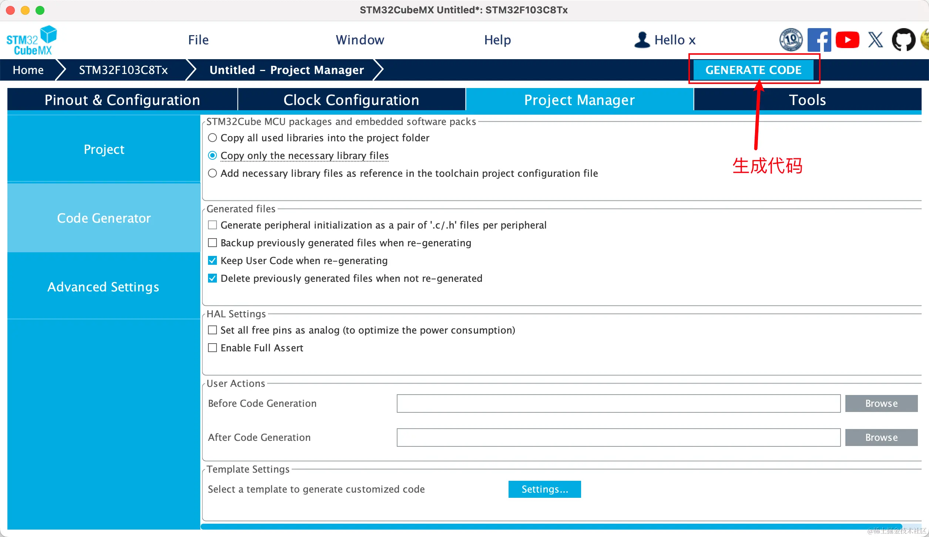Go to Home breadcrumb
929x537 pixels.
(x=28, y=70)
